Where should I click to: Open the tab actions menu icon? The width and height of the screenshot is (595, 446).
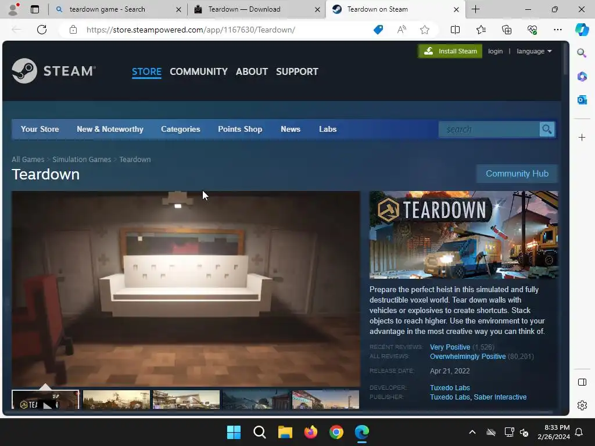coord(34,9)
